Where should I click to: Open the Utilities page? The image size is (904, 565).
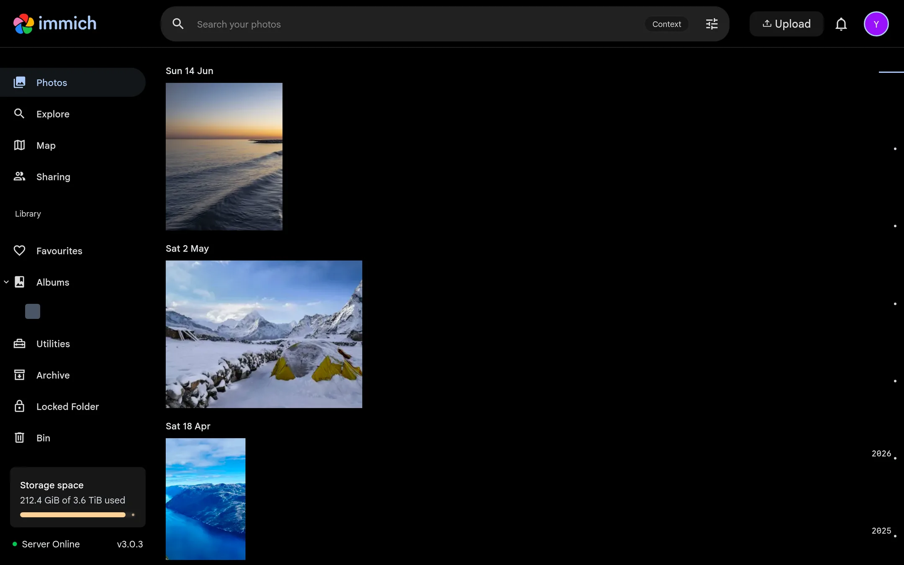pos(73,344)
